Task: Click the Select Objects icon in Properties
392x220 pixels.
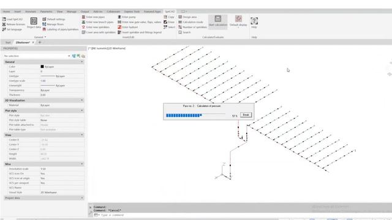Action: pos(78,56)
